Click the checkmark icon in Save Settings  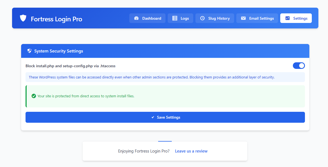tap(153, 117)
